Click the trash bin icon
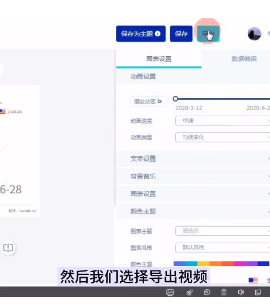270x305 pixels. click(224, 292)
